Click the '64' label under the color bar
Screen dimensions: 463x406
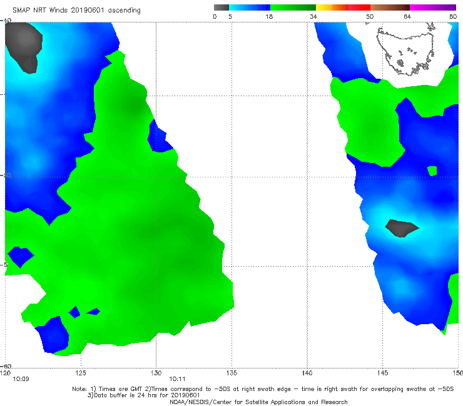(407, 16)
